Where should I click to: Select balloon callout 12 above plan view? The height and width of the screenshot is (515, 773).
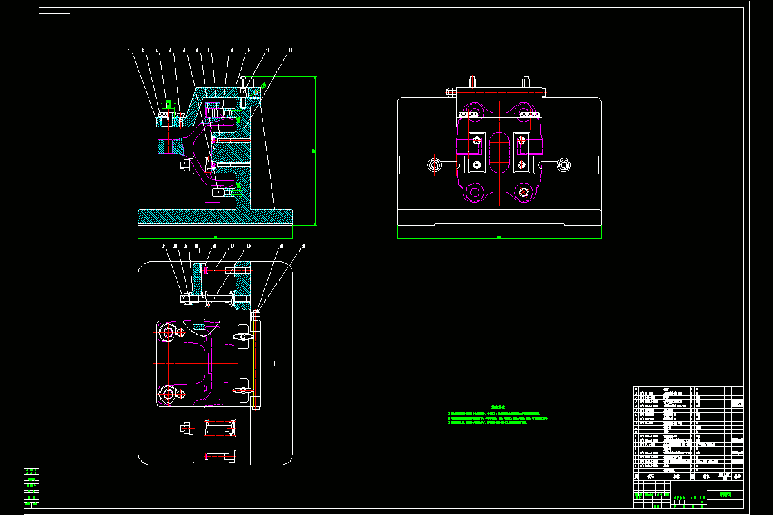coord(163,246)
